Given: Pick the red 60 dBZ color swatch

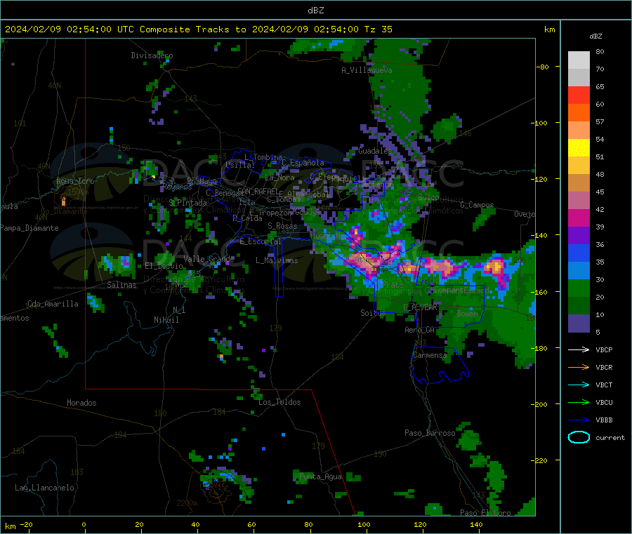Looking at the screenshot, I should click(x=579, y=95).
